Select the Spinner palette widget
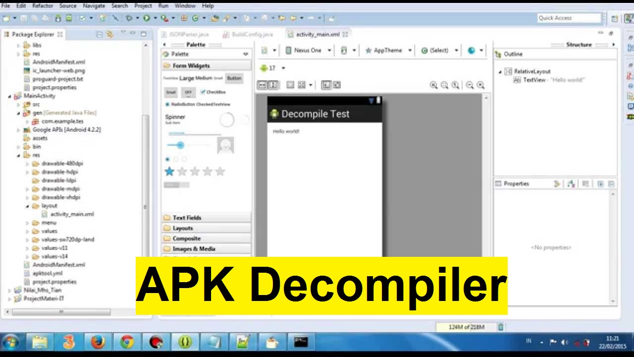This screenshot has width=634, height=357. point(175,119)
